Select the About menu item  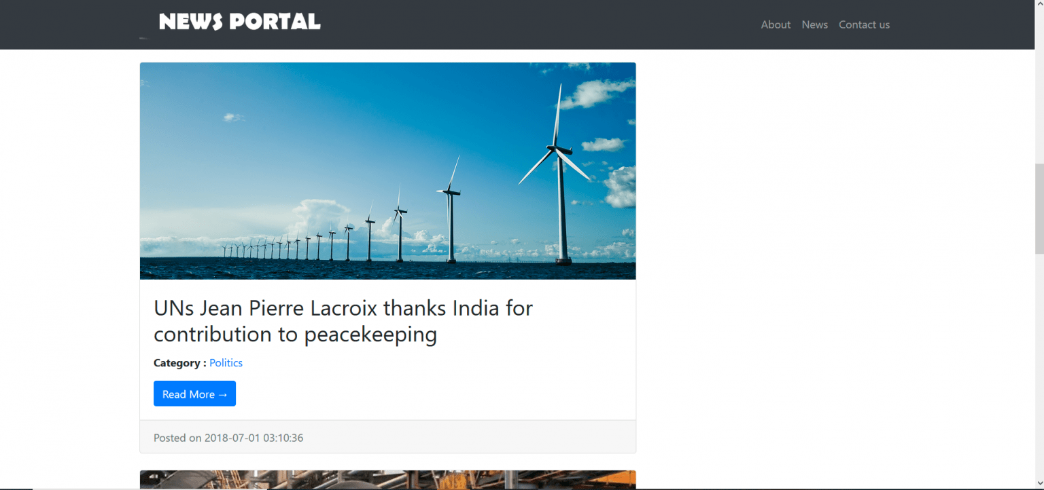tap(775, 24)
